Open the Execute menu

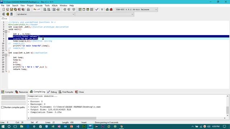(x=39, y=6)
